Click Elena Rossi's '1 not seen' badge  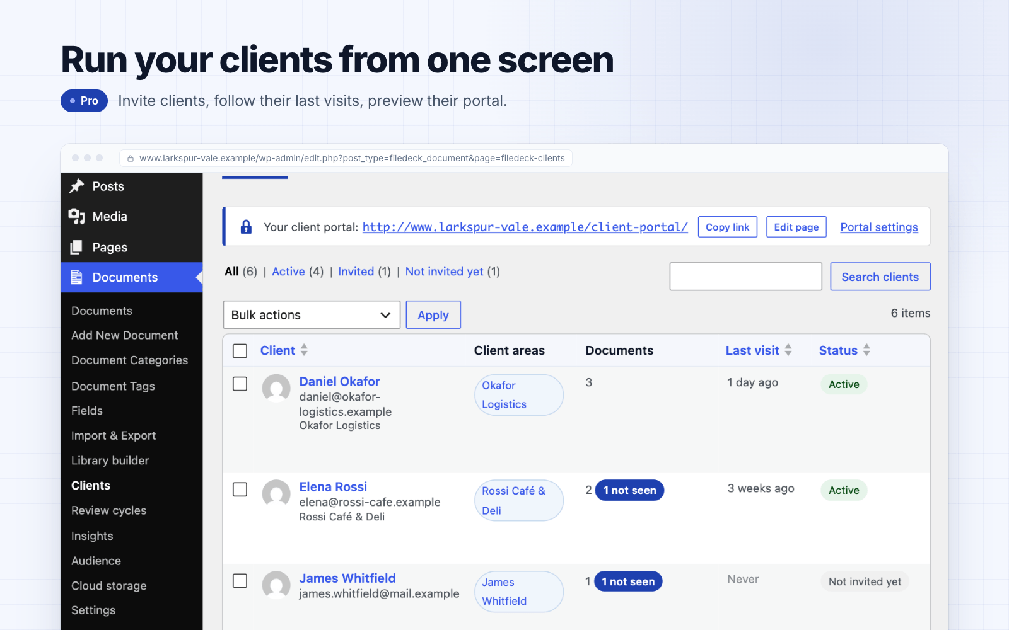point(629,490)
